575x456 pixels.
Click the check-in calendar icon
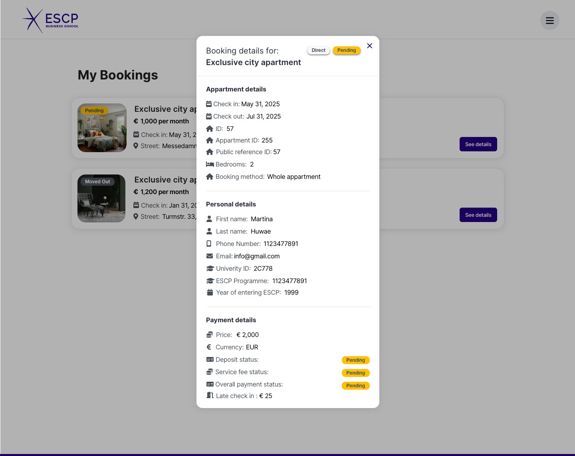209,104
